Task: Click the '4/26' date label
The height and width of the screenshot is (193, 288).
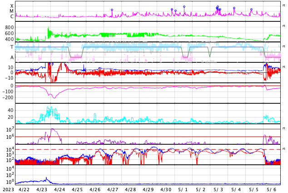Action: tap(95, 189)
